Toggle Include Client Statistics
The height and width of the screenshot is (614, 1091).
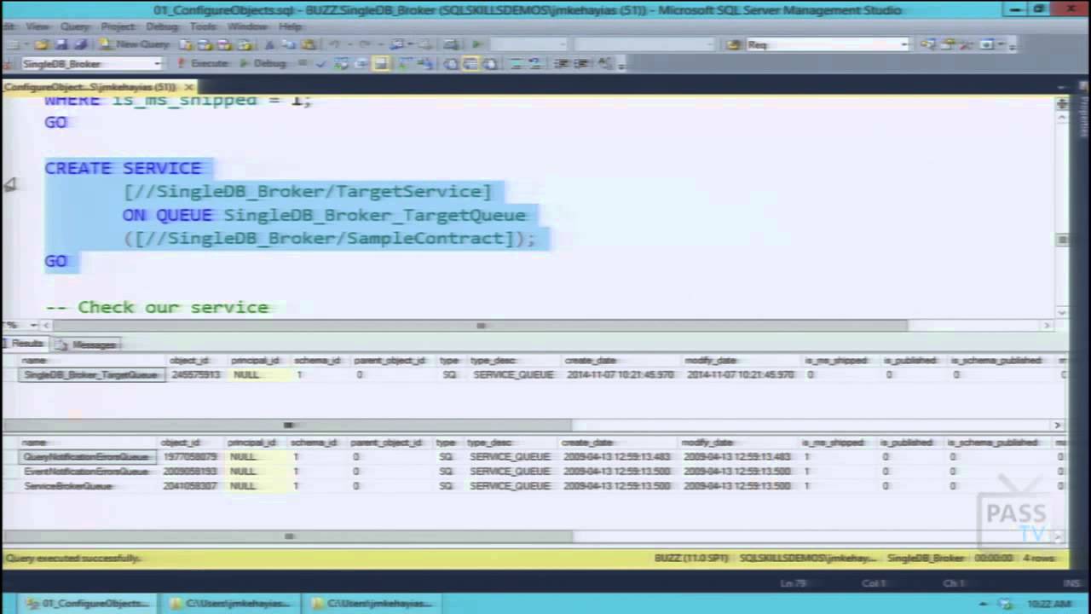pyautogui.click(x=426, y=63)
